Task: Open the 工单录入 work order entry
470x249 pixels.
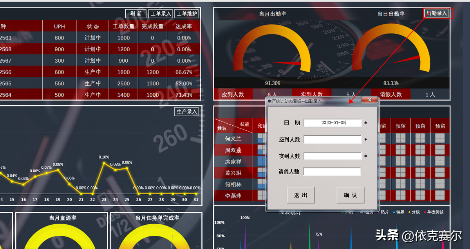Action: (x=161, y=14)
